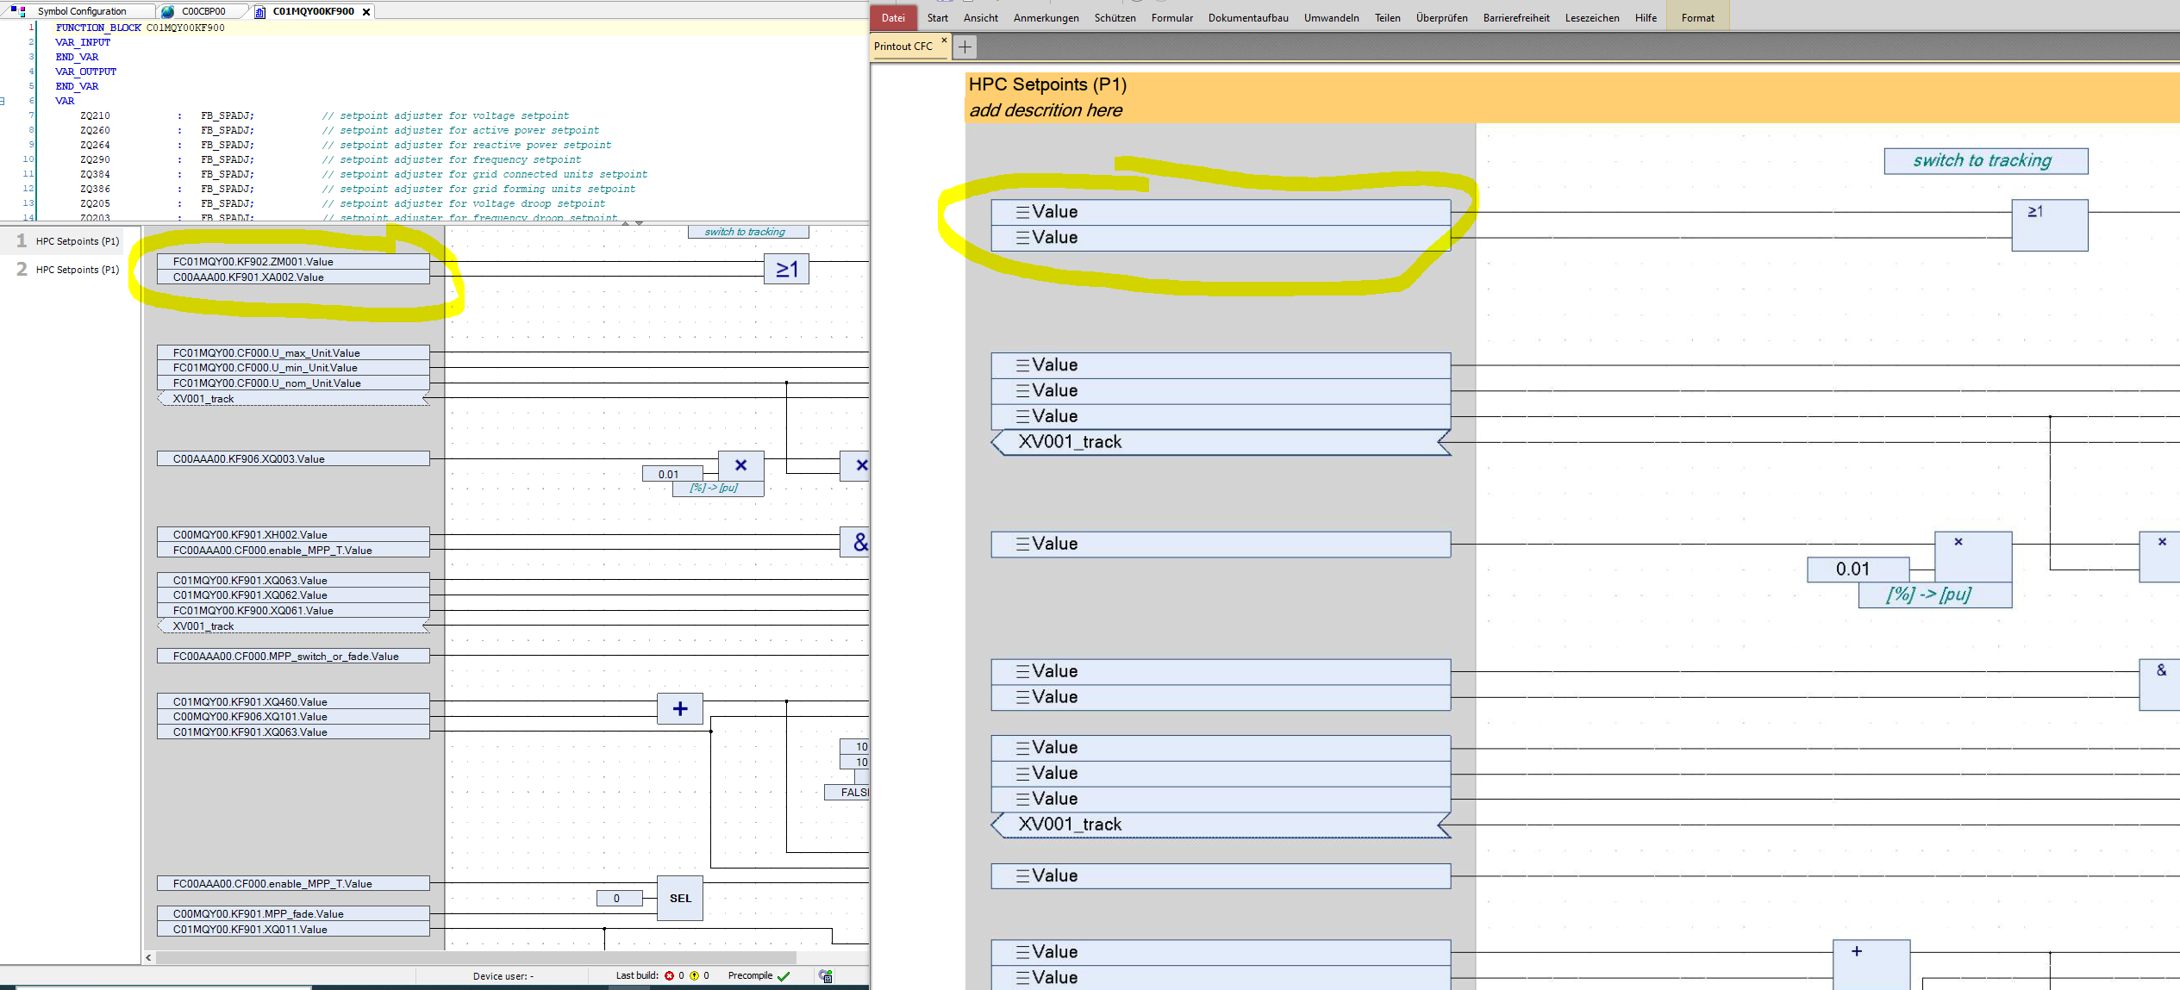Close the C01MQY00KF900 editor tab
This screenshot has width=2180, height=990.
click(x=366, y=11)
